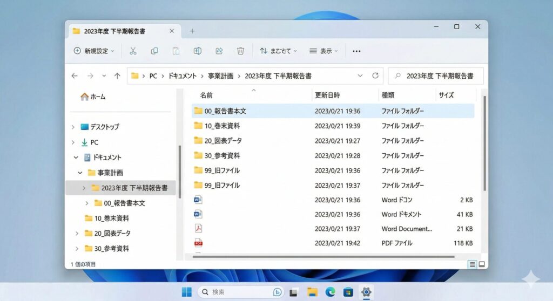Open the 表示 view dropdown

tap(323, 51)
